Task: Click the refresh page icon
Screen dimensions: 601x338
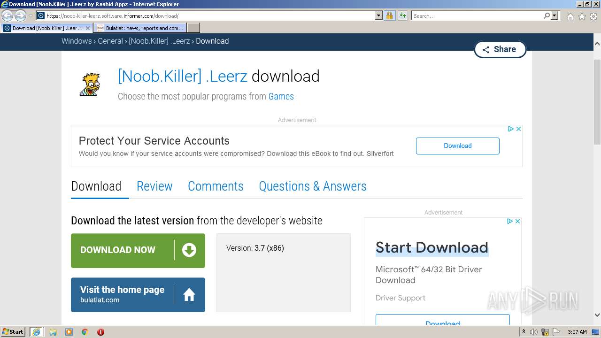Action: [402, 15]
